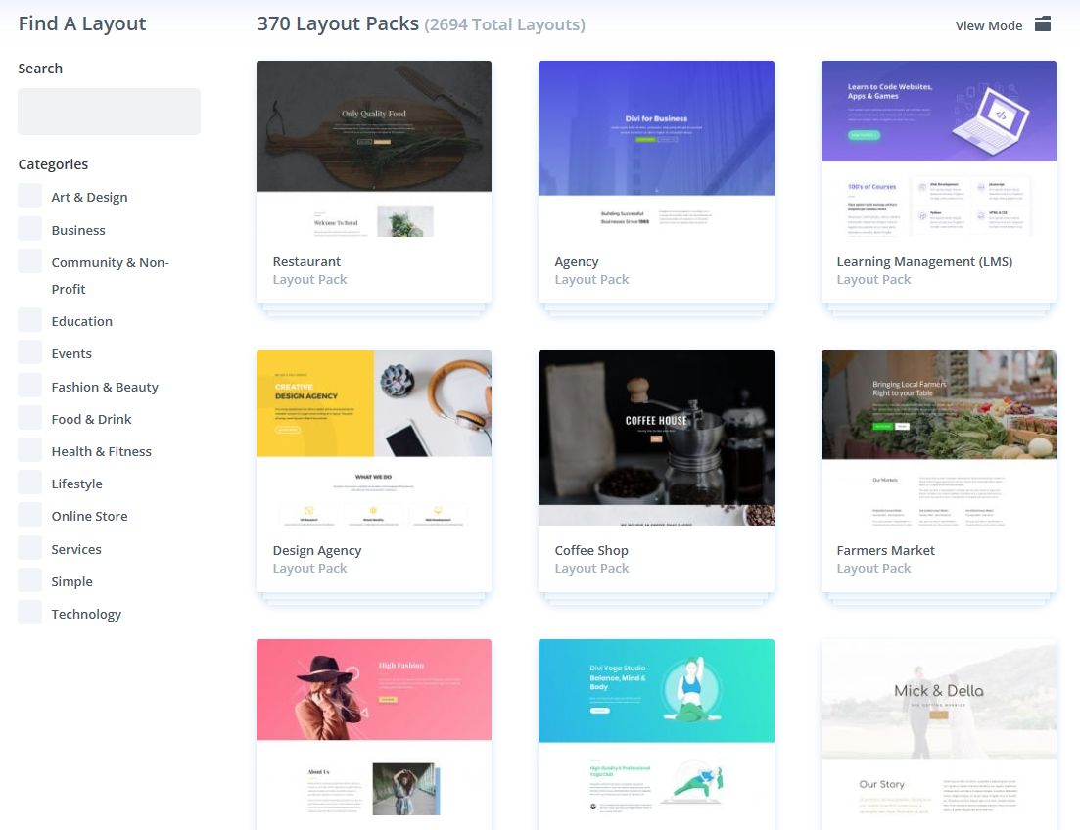The height and width of the screenshot is (830, 1080).
Task: Check the Simple category checkbox
Action: (29, 580)
